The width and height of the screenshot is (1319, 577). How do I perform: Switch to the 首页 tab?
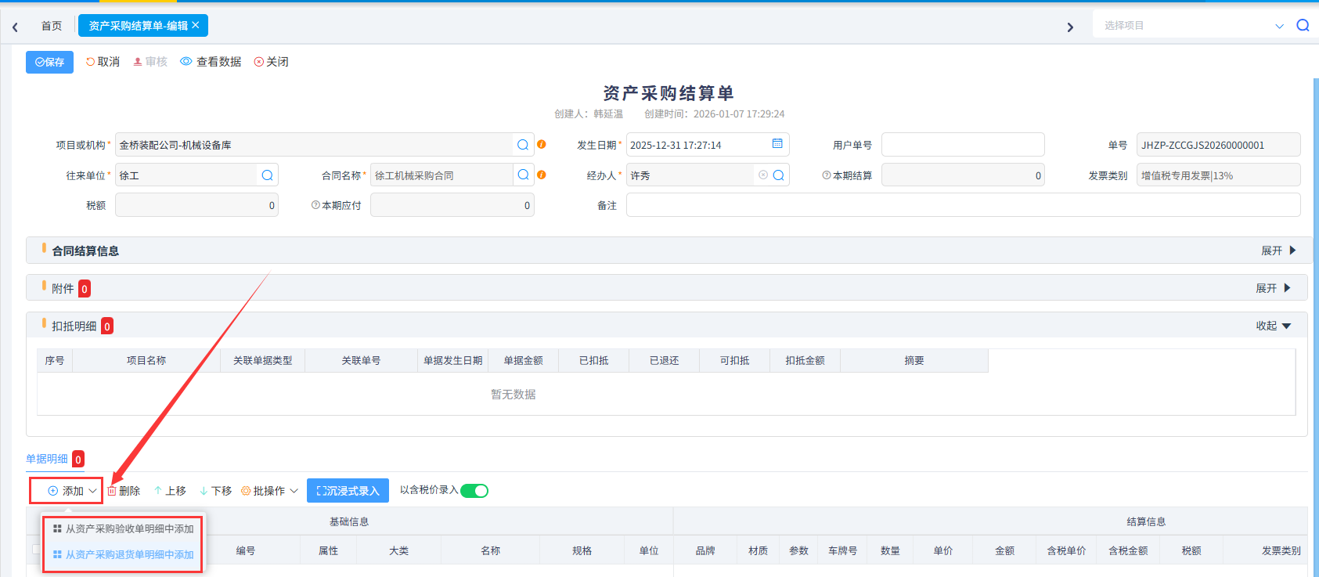52,26
